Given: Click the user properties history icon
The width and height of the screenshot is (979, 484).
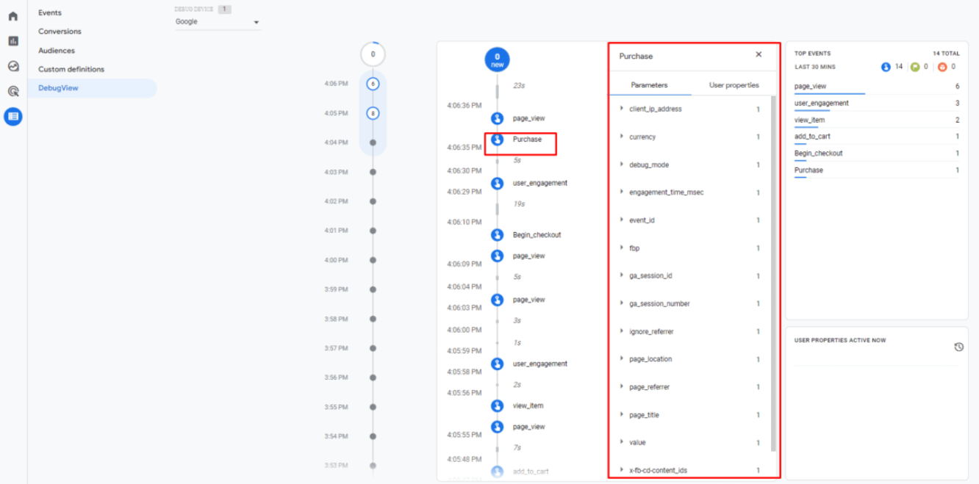Looking at the screenshot, I should (958, 347).
